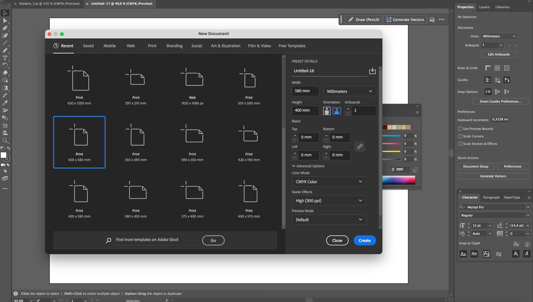Collapse the Advanced Options section
The width and height of the screenshot is (533, 302).
coord(294,166)
